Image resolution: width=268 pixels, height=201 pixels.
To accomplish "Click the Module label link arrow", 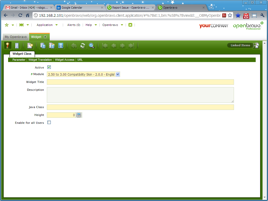I will point(32,74).
